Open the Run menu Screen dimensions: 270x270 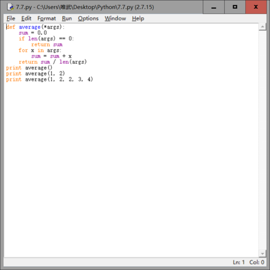click(67, 18)
